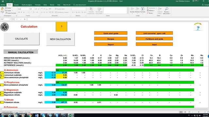The height and width of the screenshot is (117, 209).
Task: Click the Unit converter ppm> mM button
Action: coord(154,33)
